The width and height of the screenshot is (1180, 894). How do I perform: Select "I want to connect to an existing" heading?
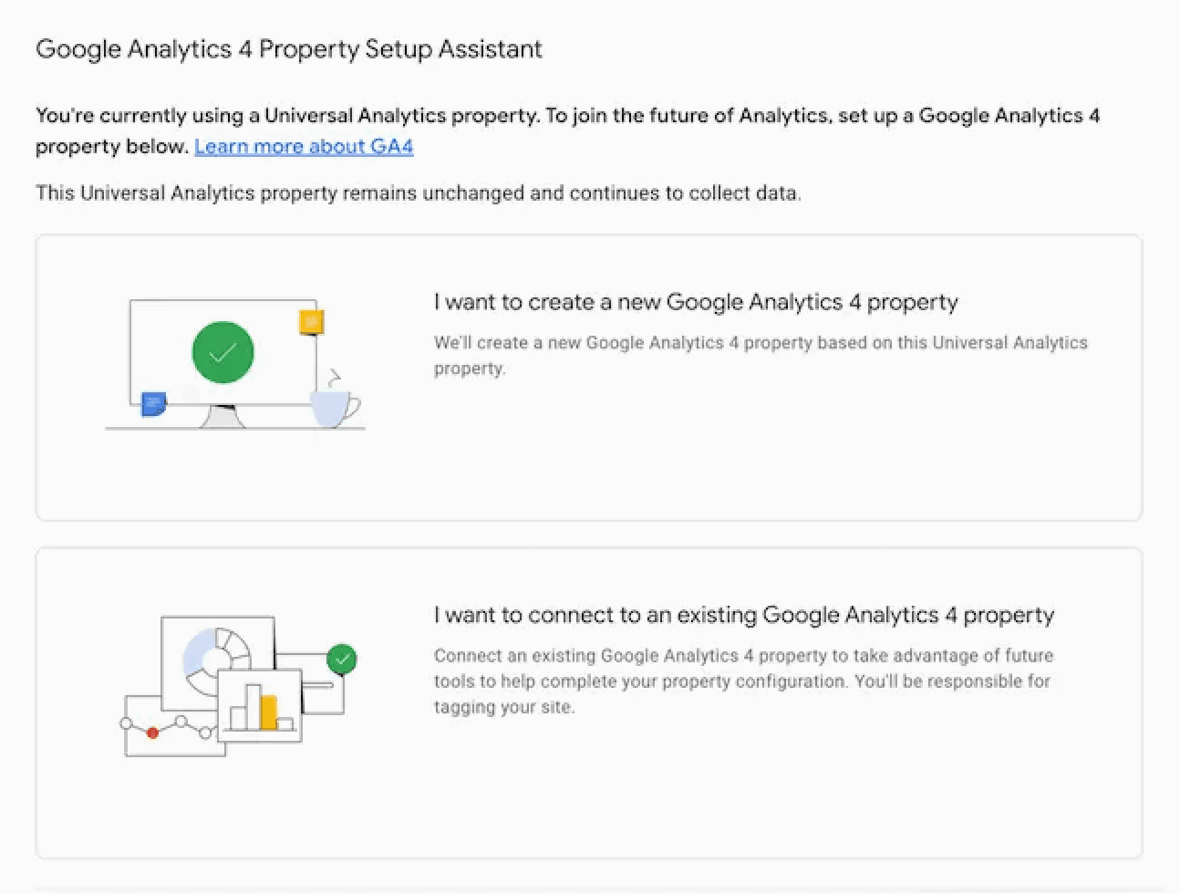coord(743,615)
